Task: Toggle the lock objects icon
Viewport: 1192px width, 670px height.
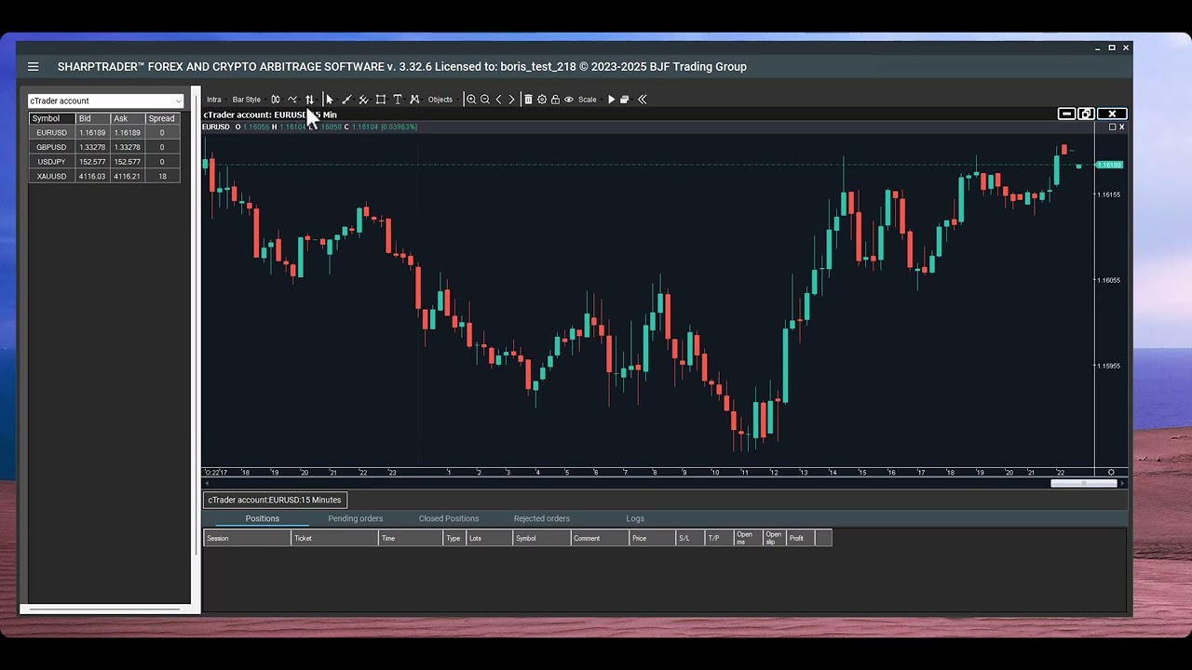Action: tap(555, 100)
